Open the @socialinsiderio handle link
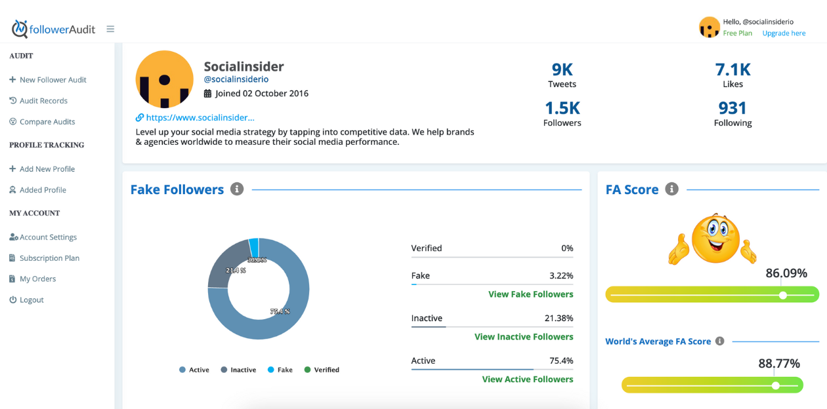 coord(236,79)
